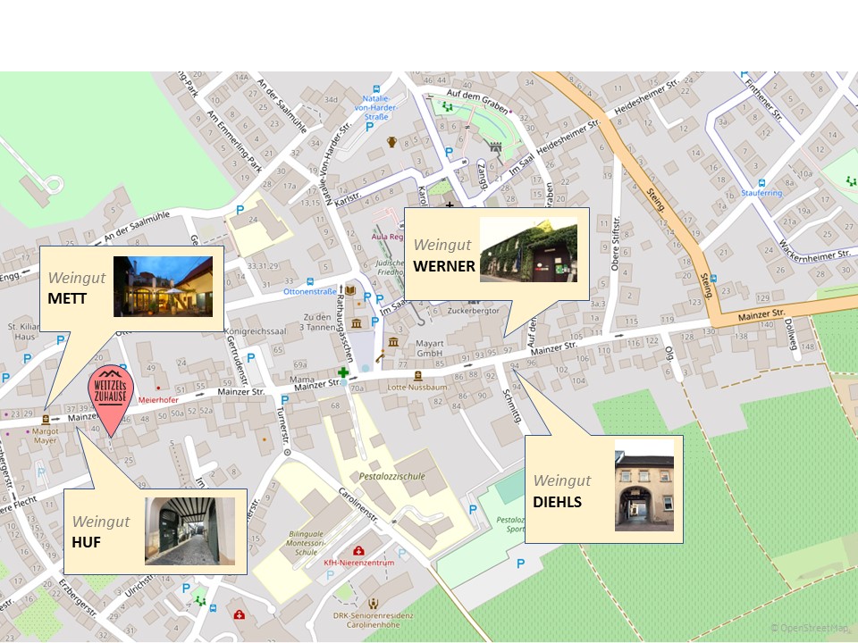Select the Obere Stiftstr. street label
This screenshot has height=643, width=858.
615,243
